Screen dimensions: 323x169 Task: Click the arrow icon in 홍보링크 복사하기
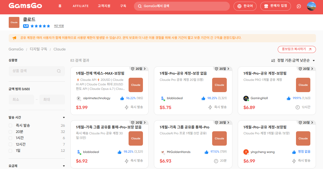(310, 49)
